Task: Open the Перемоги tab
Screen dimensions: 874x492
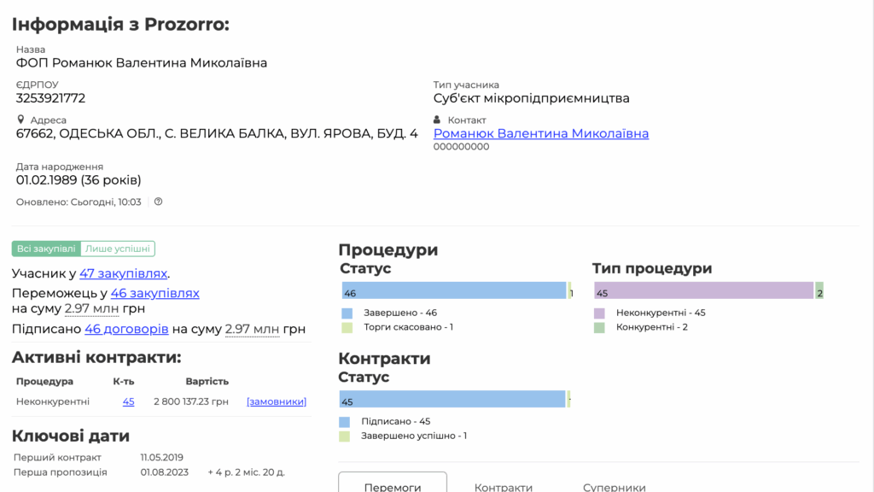Action: tap(393, 487)
